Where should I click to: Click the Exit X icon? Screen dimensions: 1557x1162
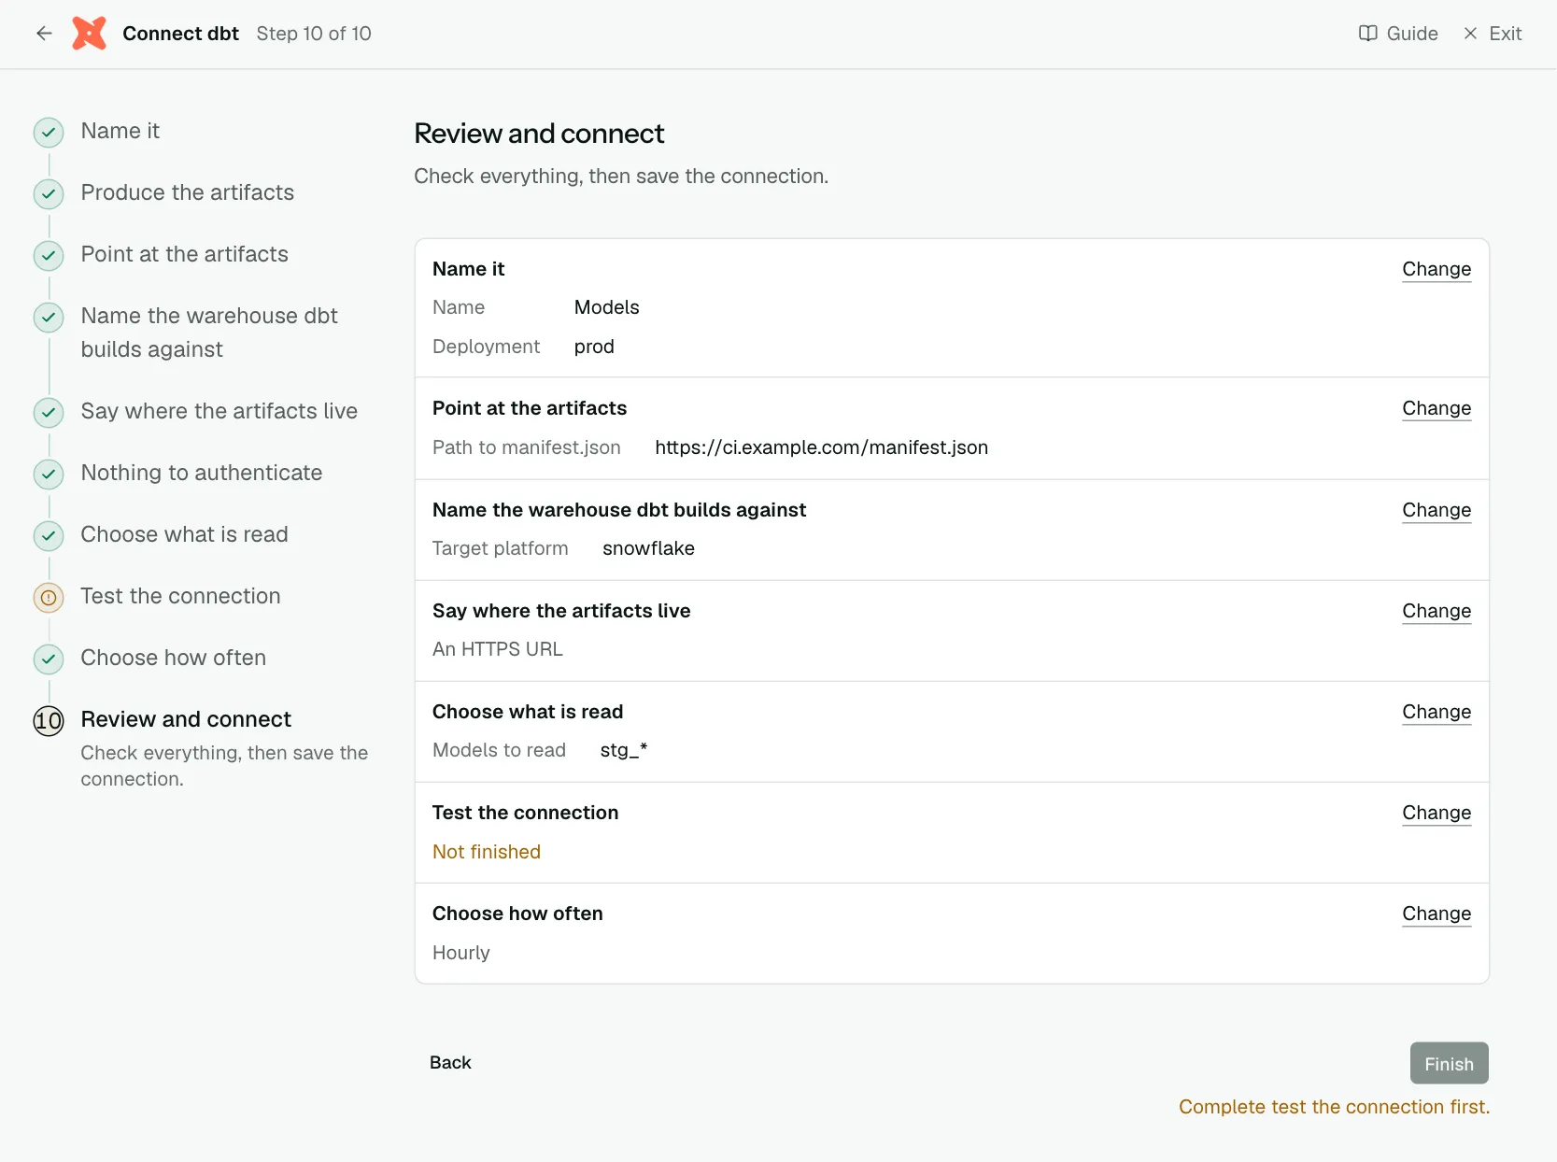(1470, 34)
